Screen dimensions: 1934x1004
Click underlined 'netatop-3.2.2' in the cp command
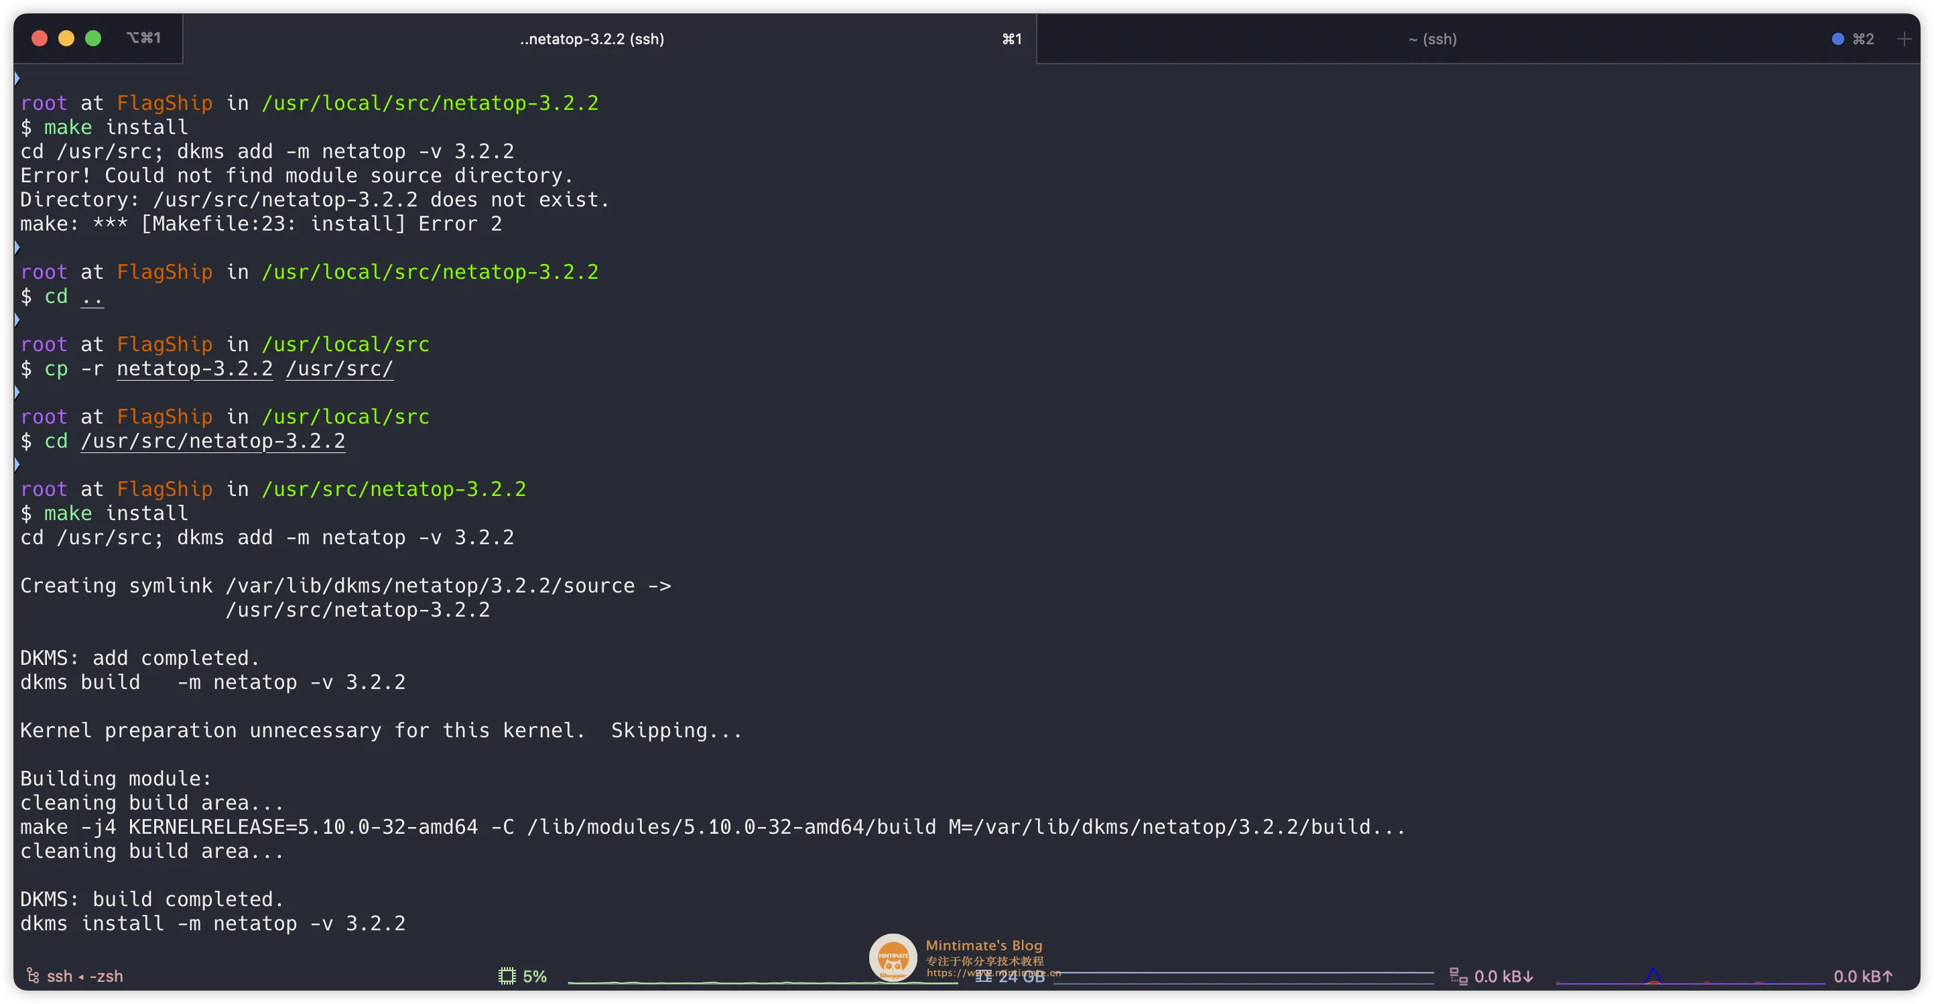tap(194, 369)
